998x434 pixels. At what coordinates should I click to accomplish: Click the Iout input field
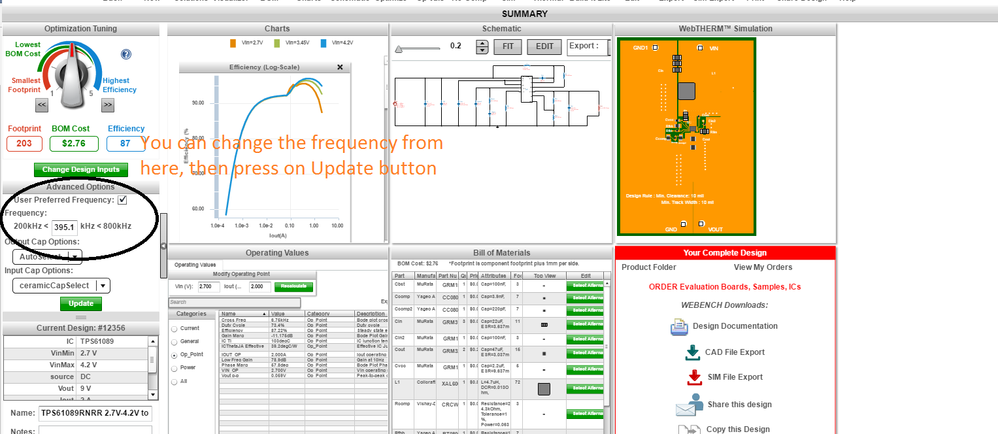(259, 287)
